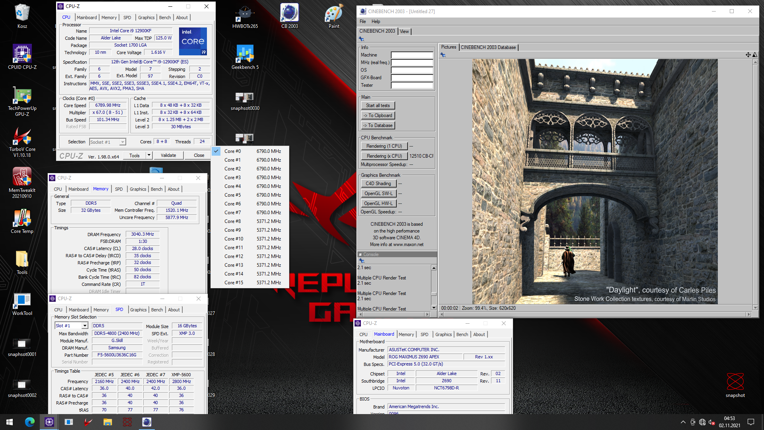
Task: Select the checked Core #0 clock entry
Action: click(249, 151)
